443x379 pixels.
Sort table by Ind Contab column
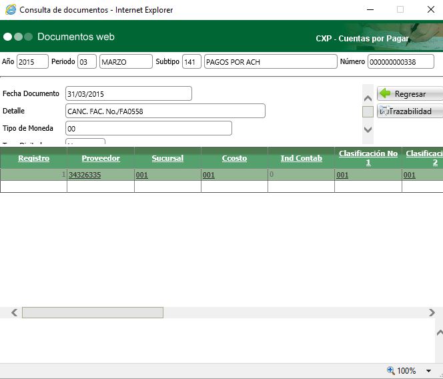pos(301,158)
